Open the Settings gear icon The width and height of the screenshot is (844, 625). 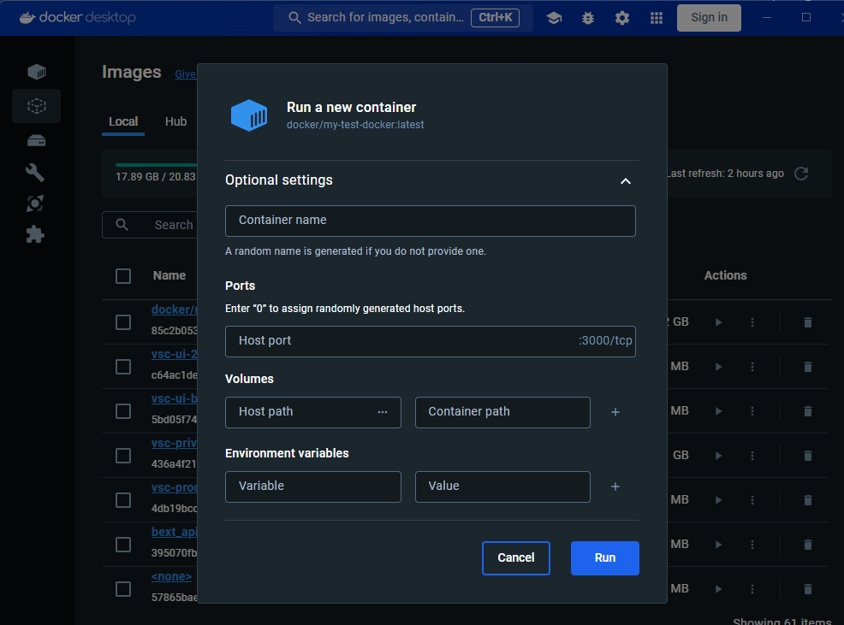622,18
